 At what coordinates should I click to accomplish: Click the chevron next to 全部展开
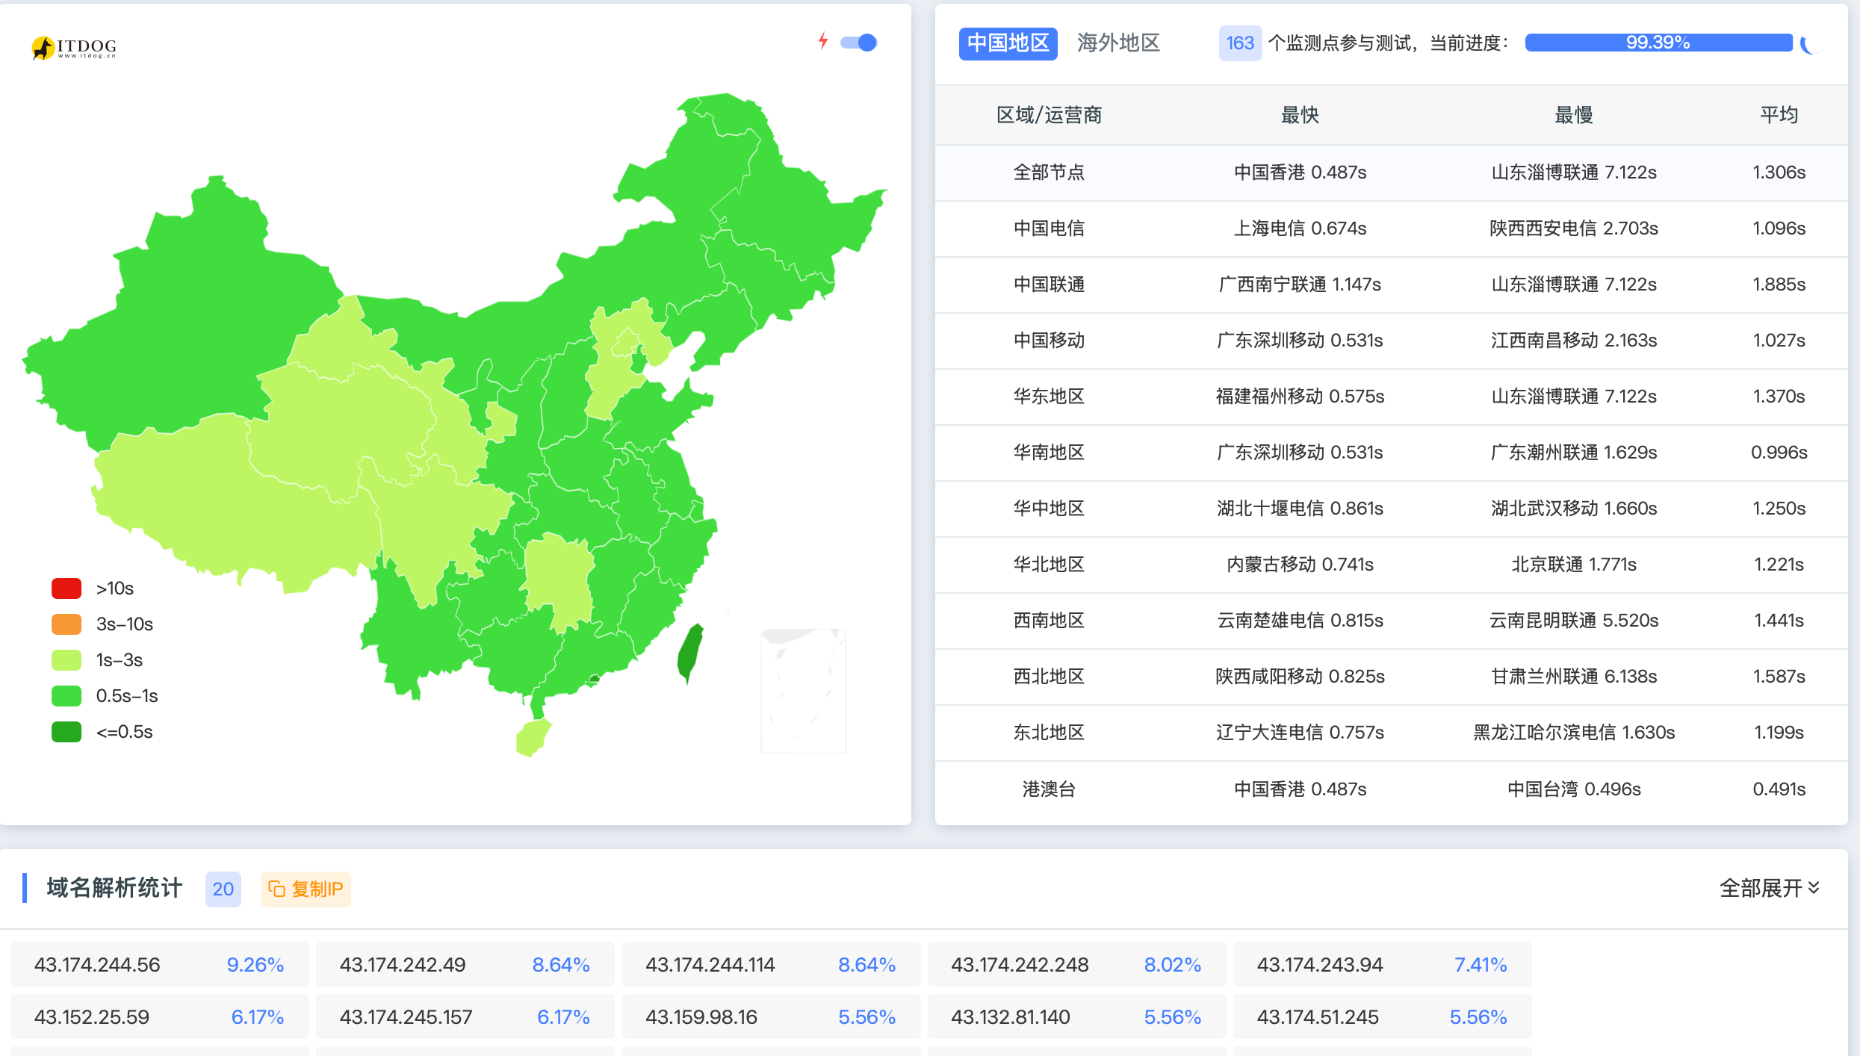click(1814, 888)
